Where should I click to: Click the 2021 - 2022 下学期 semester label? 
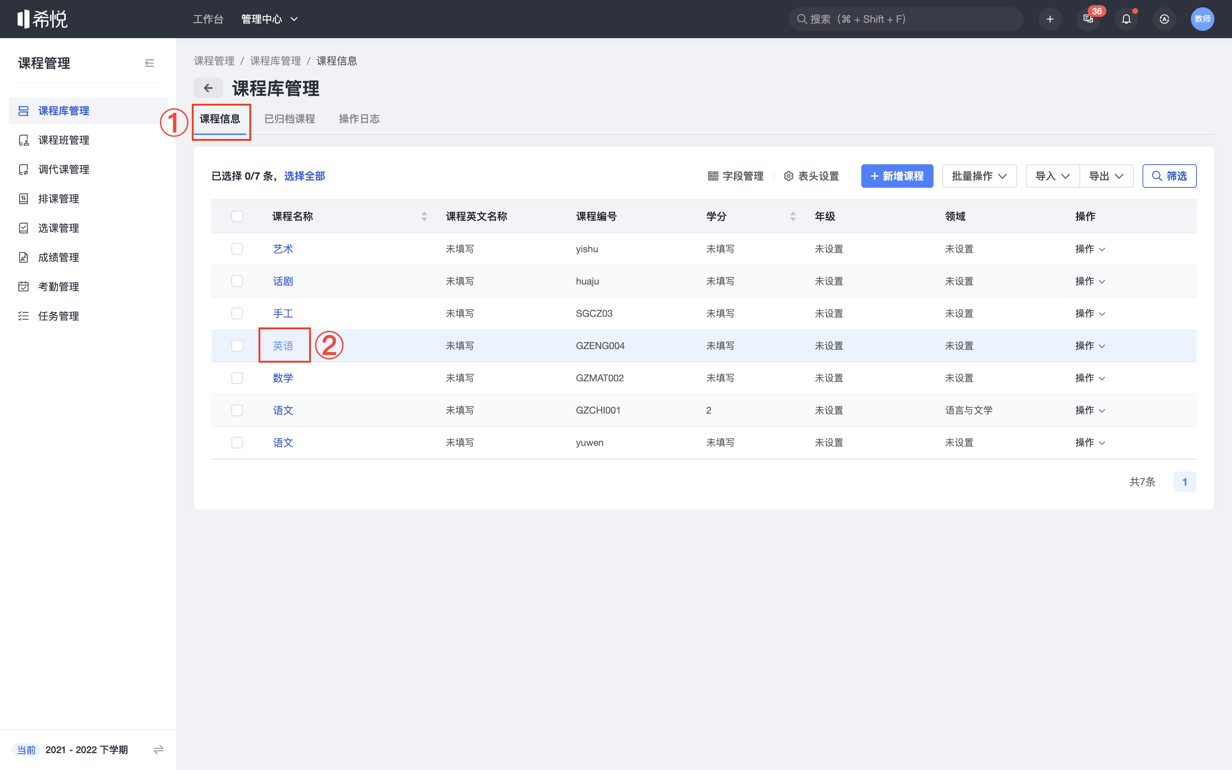(87, 749)
